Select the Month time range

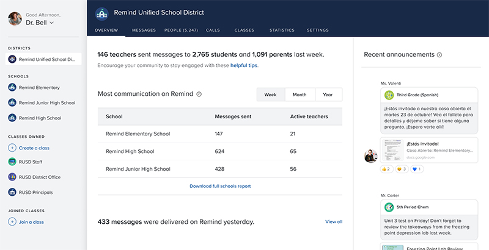point(300,95)
